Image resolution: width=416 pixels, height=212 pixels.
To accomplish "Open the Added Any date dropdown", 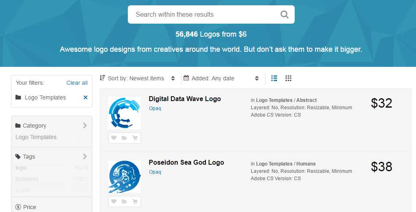I will 221,78.
